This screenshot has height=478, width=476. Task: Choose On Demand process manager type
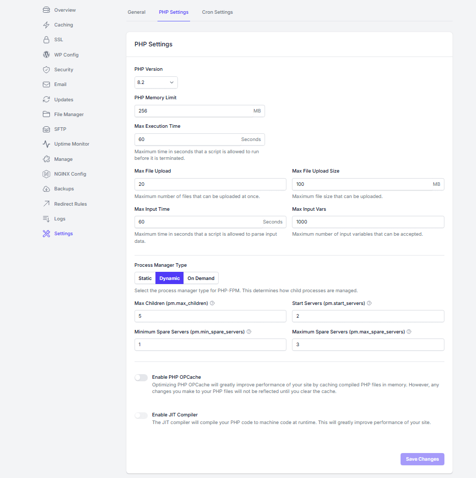201,278
